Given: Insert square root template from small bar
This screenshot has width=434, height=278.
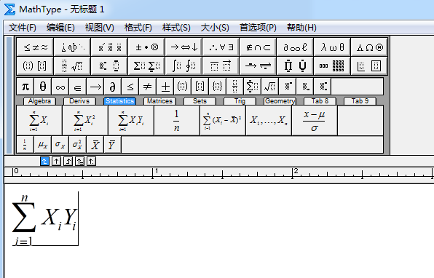Looking at the screenshot, I should 269,87.
